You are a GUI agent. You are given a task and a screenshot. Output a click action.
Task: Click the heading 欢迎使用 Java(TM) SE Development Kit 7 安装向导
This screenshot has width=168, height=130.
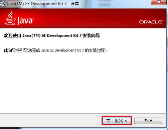click(x=52, y=36)
